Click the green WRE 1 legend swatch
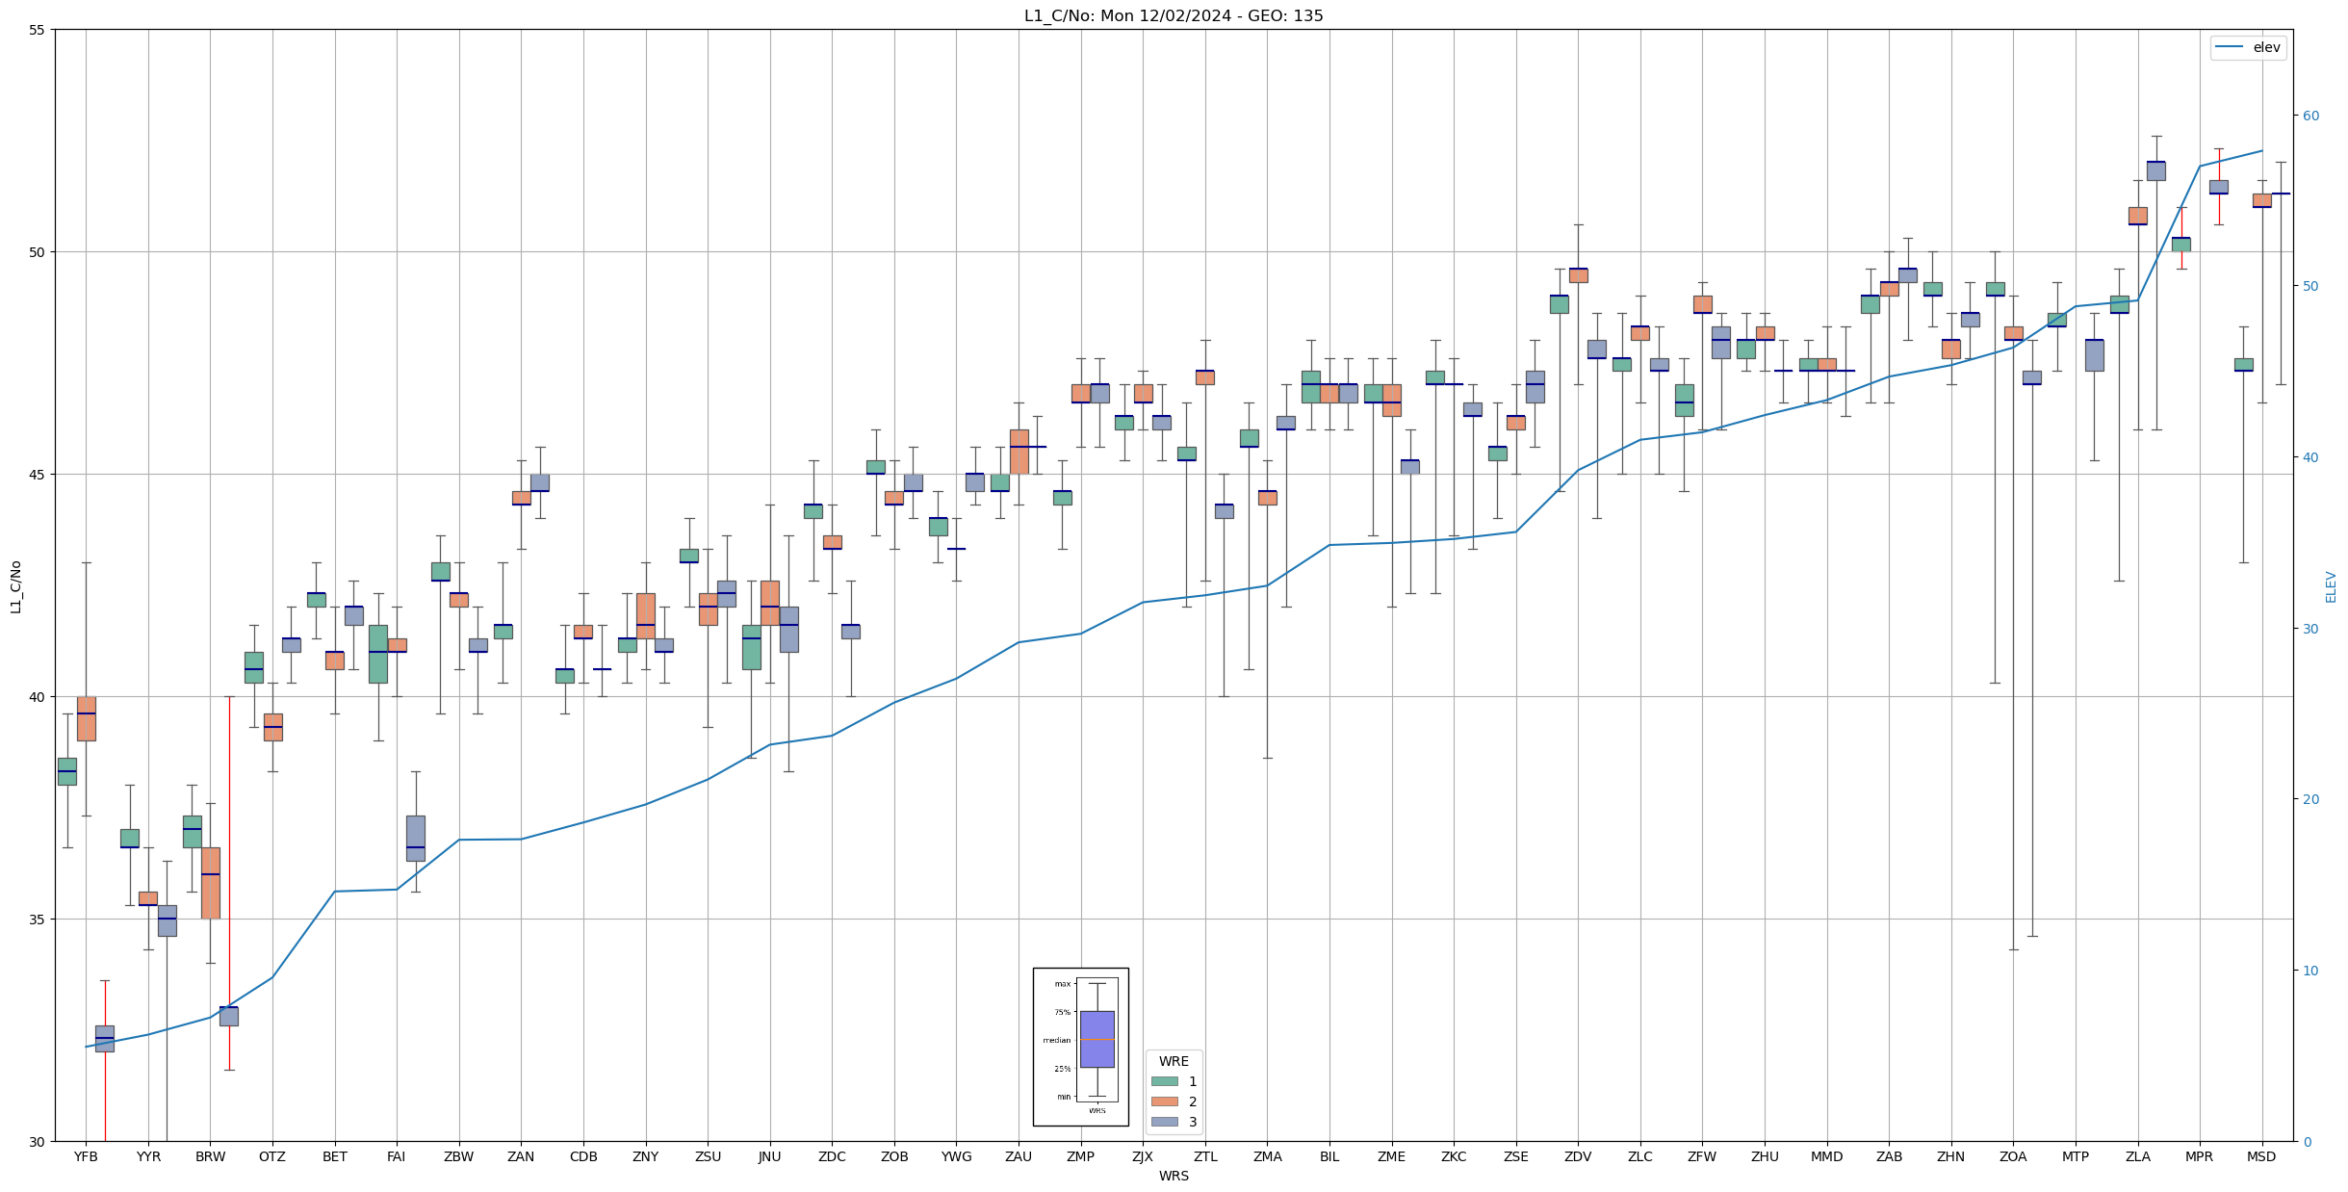Image resolution: width=2348 pixels, height=1192 pixels. coord(1164,1081)
